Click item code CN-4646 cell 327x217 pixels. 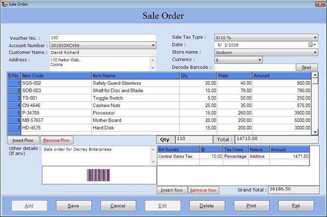coord(56,105)
